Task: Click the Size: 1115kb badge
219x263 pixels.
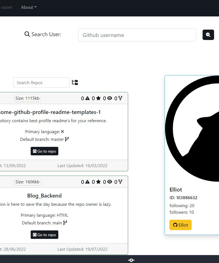Action: coord(27,98)
